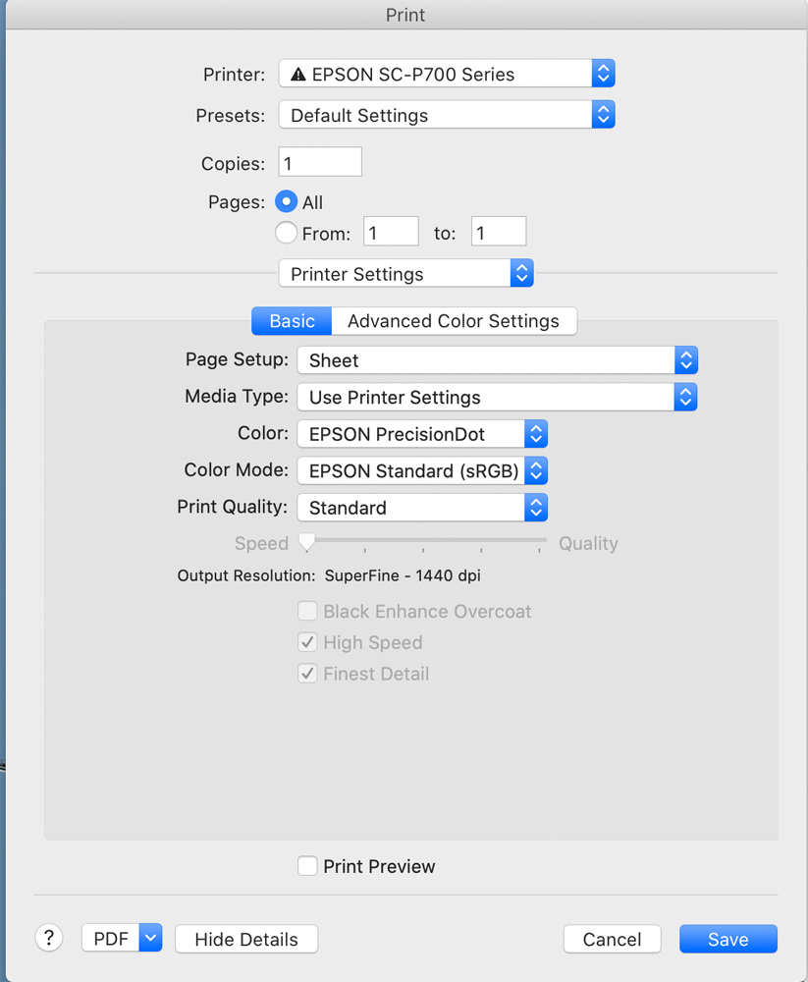Click the Cancel button
The image size is (808, 982).
point(612,939)
